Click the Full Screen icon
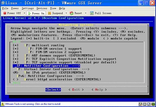 (92, 13)
